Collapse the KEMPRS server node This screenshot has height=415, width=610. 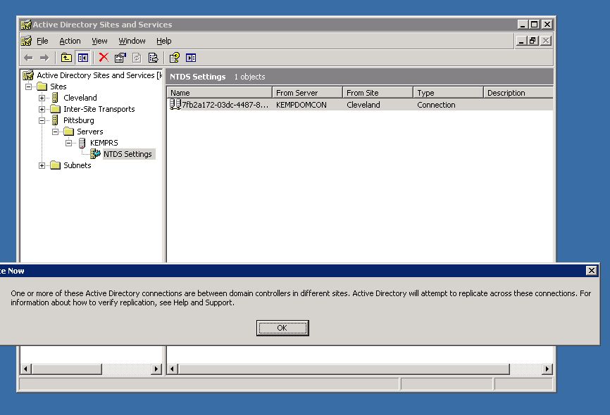click(x=69, y=143)
